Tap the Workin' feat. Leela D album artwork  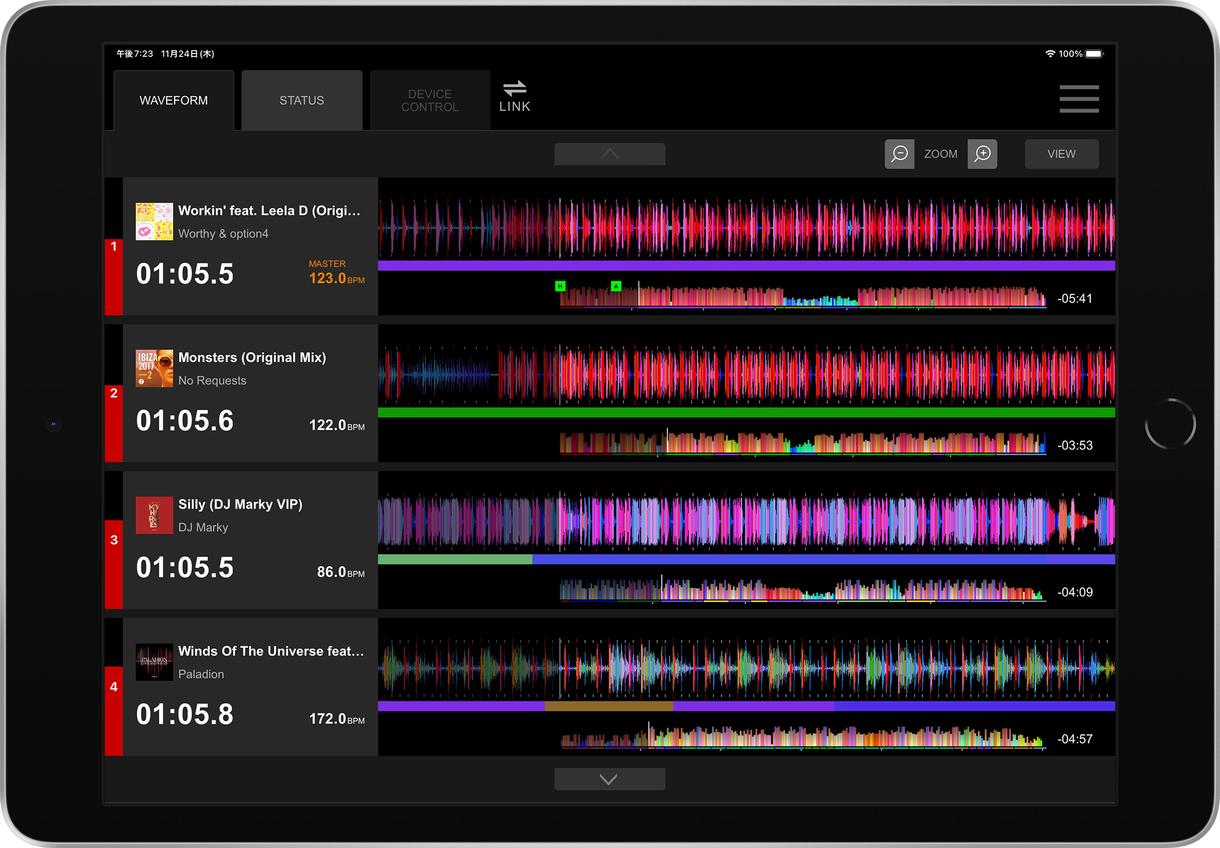click(x=154, y=221)
